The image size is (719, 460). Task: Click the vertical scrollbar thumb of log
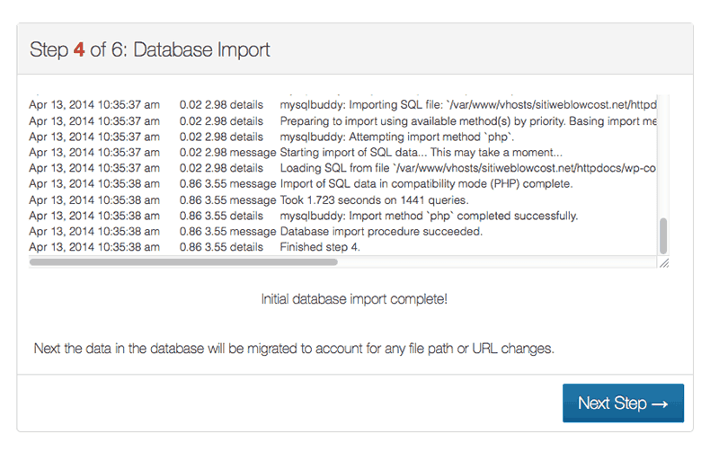pyautogui.click(x=663, y=236)
